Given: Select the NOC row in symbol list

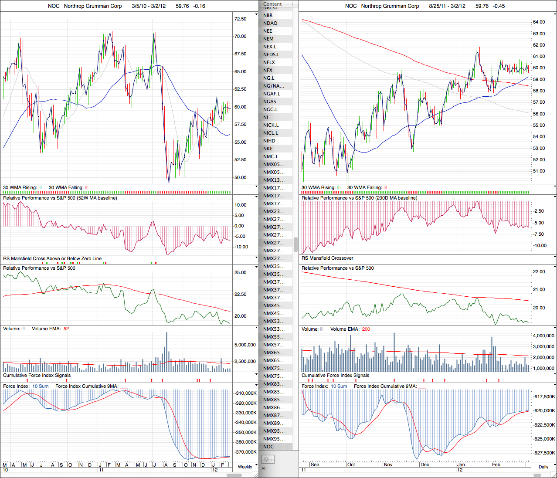Looking at the screenshot, I should [x=268, y=447].
